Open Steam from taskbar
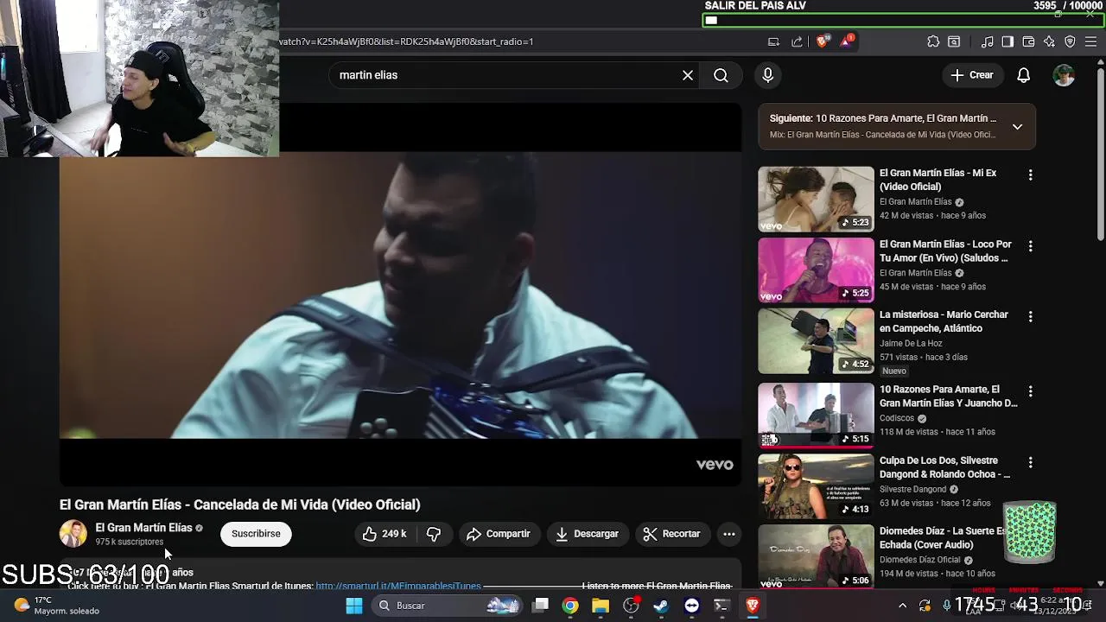1106x622 pixels. pyautogui.click(x=661, y=606)
